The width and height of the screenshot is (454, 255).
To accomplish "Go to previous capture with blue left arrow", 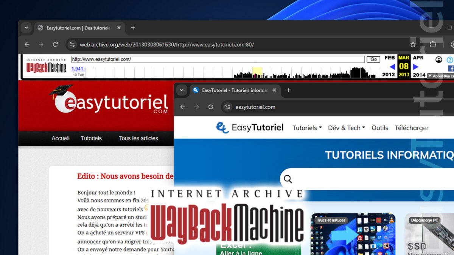I will [392, 67].
